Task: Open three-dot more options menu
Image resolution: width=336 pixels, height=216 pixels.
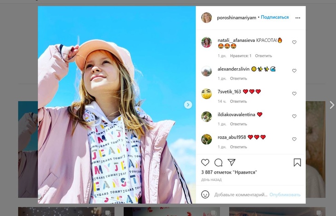Action: coord(298,18)
